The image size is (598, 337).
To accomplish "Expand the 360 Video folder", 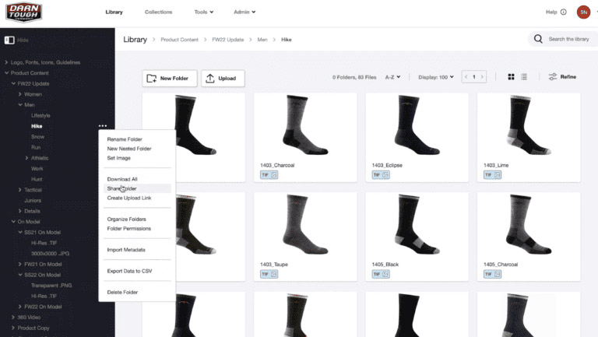I will click(x=13, y=318).
